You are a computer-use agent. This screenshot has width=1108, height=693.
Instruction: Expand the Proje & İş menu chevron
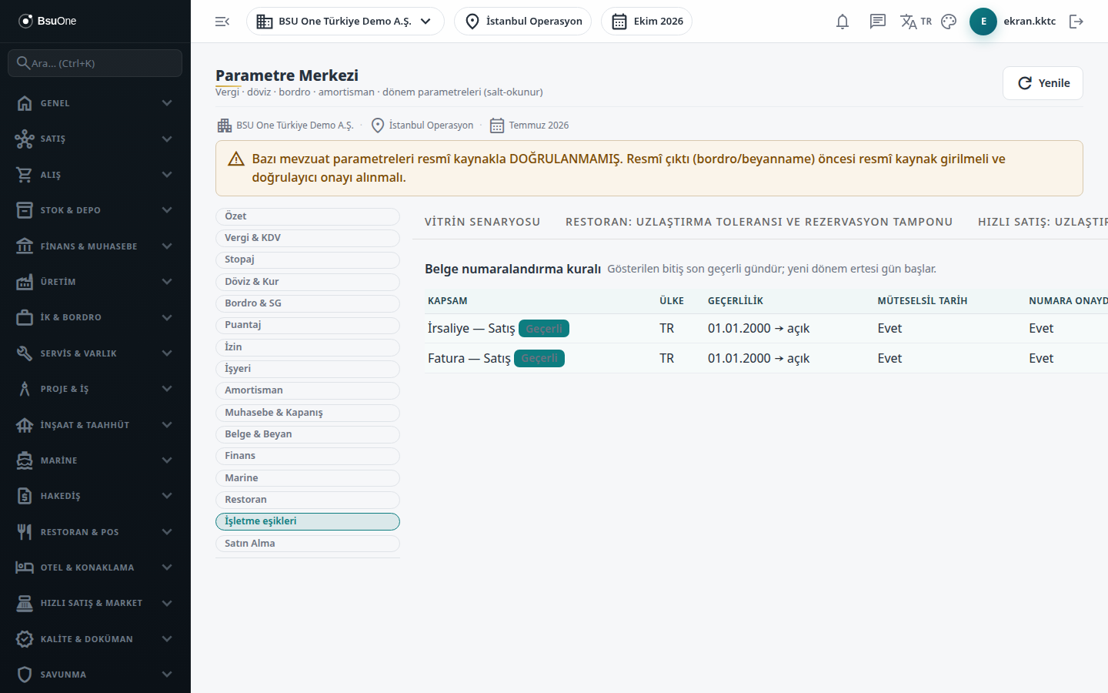coord(167,389)
